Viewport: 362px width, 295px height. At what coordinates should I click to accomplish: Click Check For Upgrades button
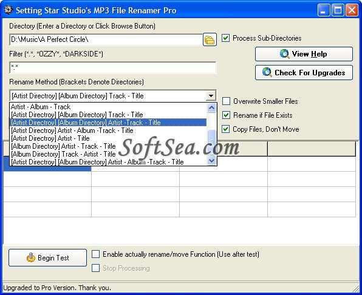pos(304,73)
